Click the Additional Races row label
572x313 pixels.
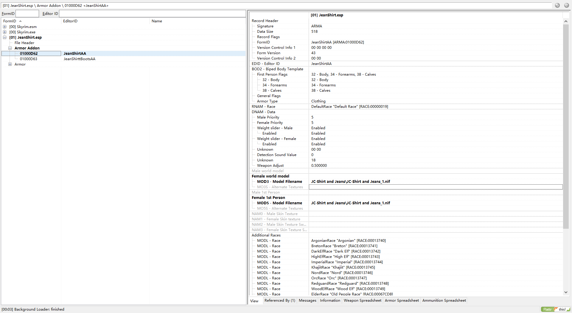pos(266,235)
